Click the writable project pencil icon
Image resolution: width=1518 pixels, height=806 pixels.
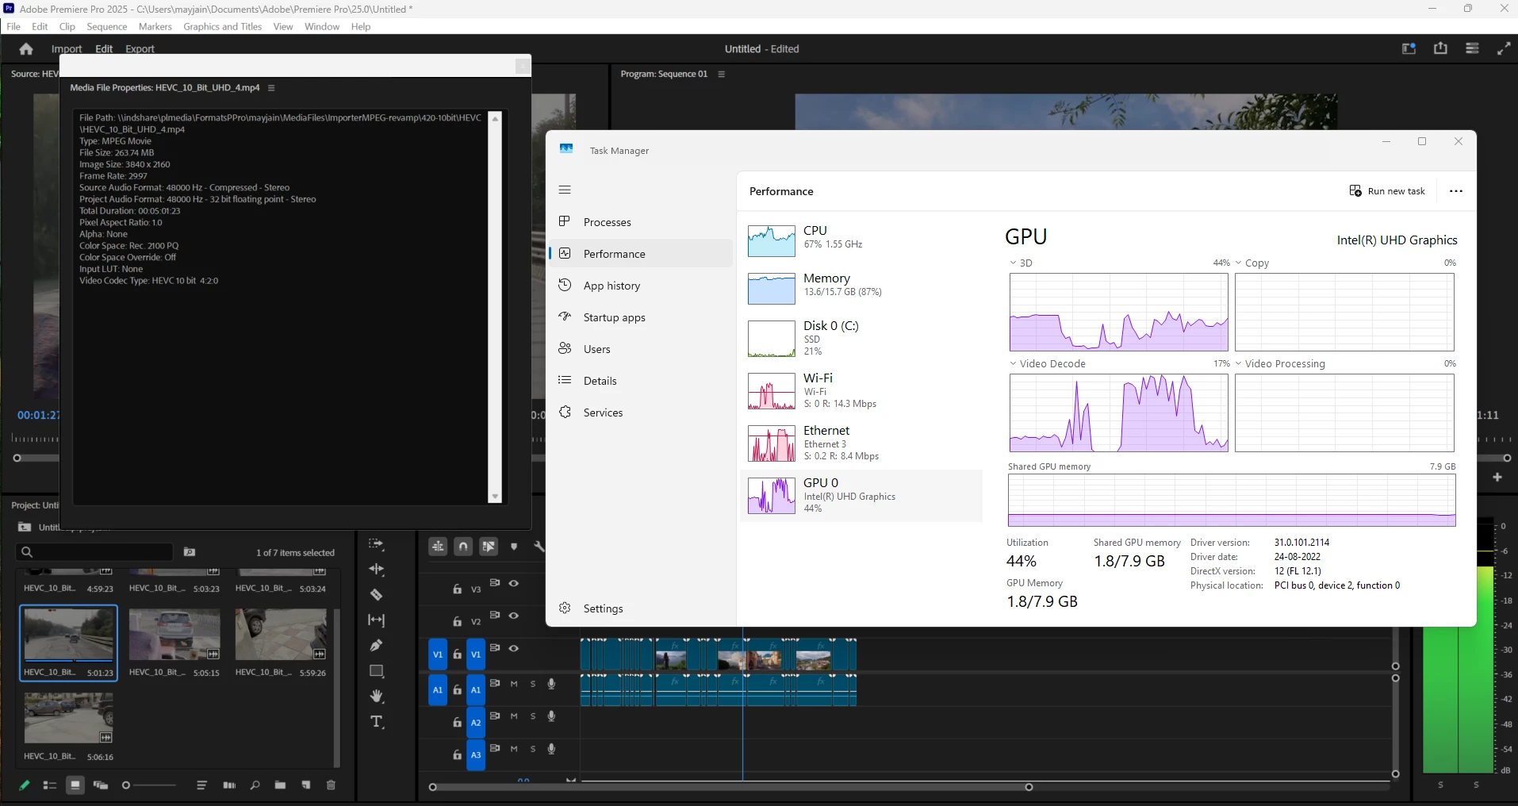click(24, 785)
